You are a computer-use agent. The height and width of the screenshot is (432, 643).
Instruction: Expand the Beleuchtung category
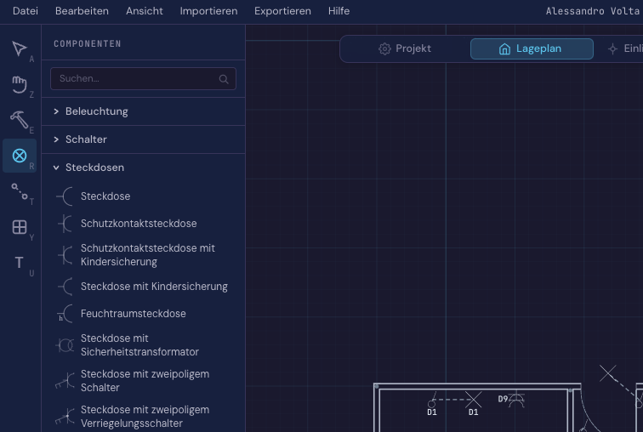pyautogui.click(x=96, y=111)
